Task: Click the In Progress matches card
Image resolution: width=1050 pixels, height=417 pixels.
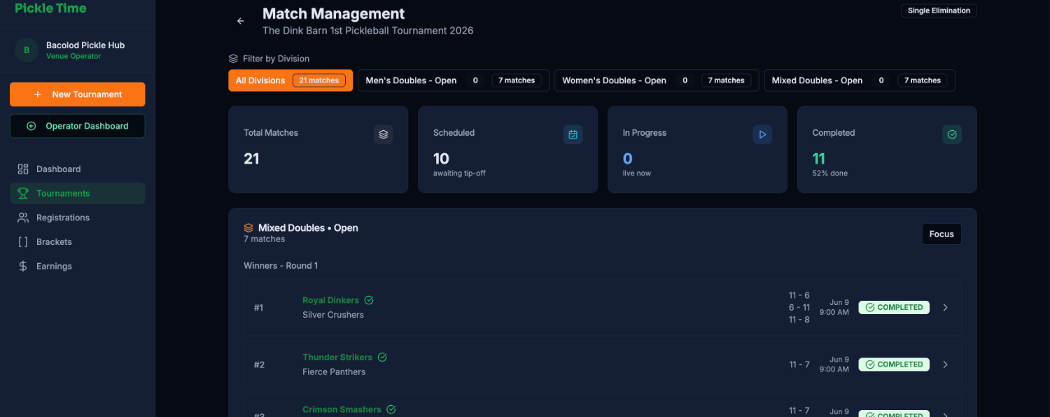Action: 698,150
